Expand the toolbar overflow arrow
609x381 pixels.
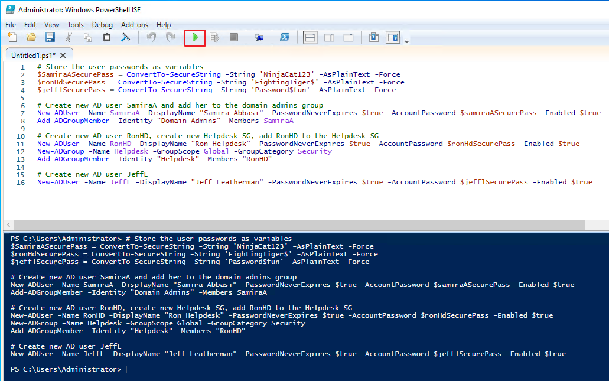(x=406, y=41)
